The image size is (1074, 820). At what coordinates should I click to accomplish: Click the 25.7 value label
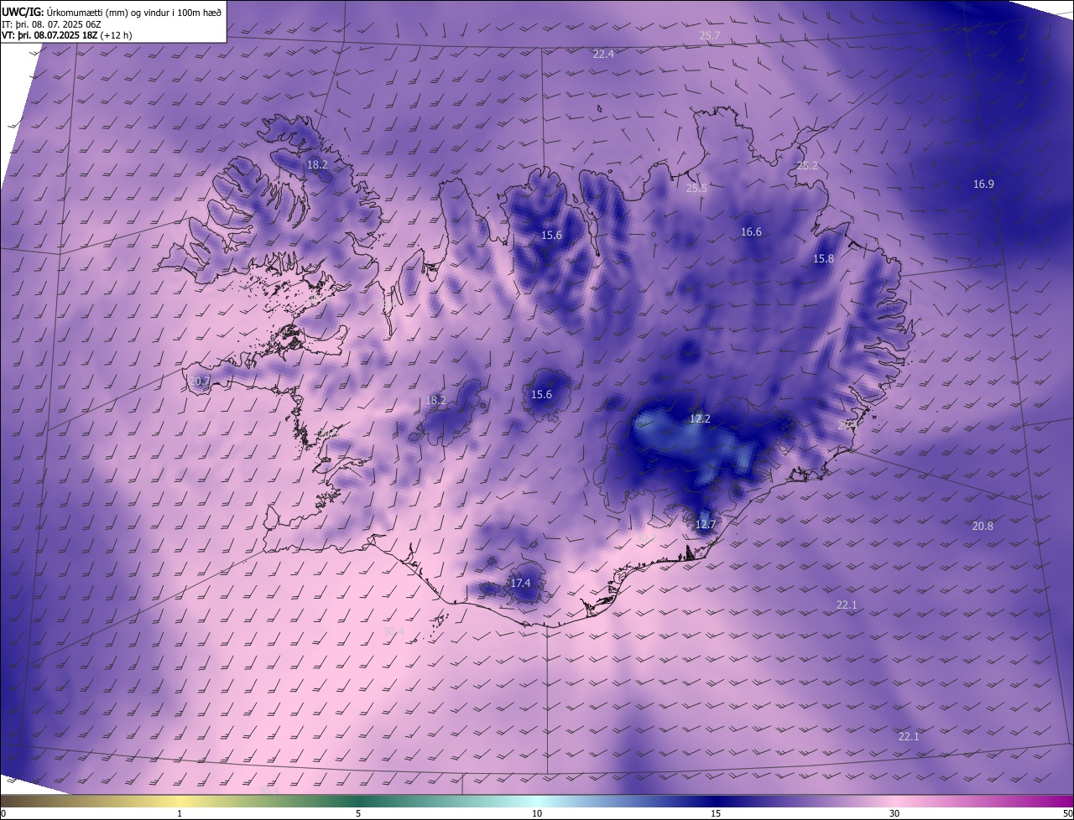click(710, 36)
